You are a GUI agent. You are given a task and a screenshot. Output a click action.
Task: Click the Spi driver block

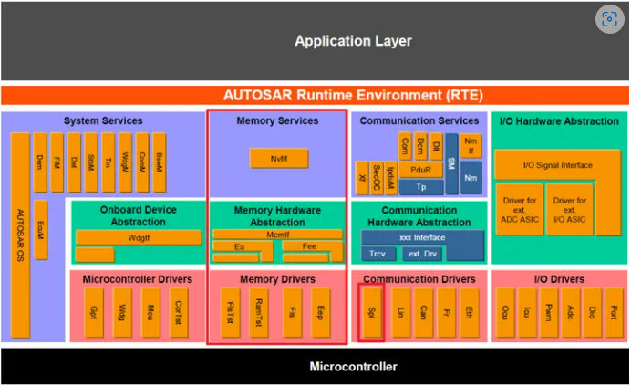coord(372,313)
